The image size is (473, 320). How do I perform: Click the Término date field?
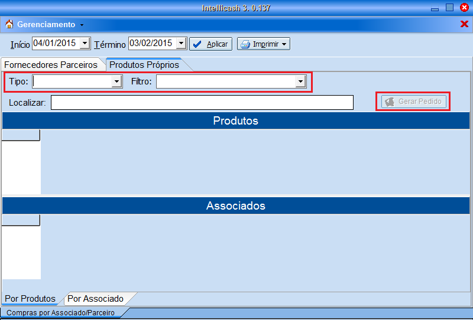click(x=151, y=43)
